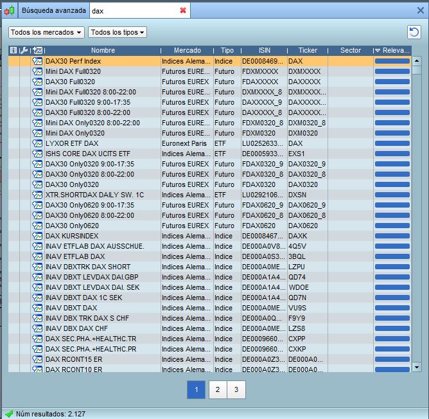Click the candlestick chart icon in title bar

[x=9, y=11]
